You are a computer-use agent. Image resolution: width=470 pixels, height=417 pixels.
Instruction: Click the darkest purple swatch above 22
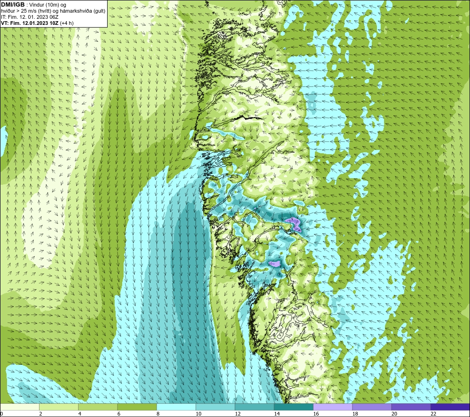click(450, 407)
